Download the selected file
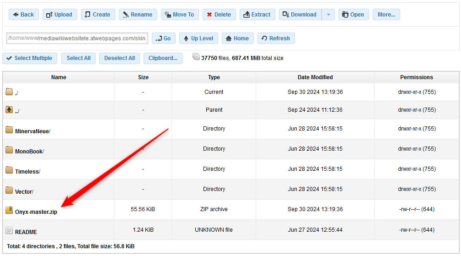461x256 pixels. [300, 14]
